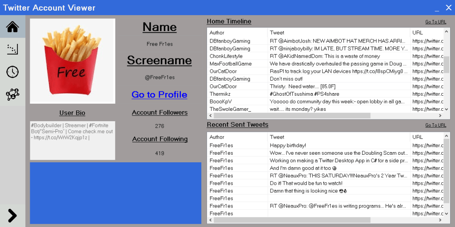Click inside the User Bio text box
Viewport: 455px width, 227px height.
[x=72, y=141]
